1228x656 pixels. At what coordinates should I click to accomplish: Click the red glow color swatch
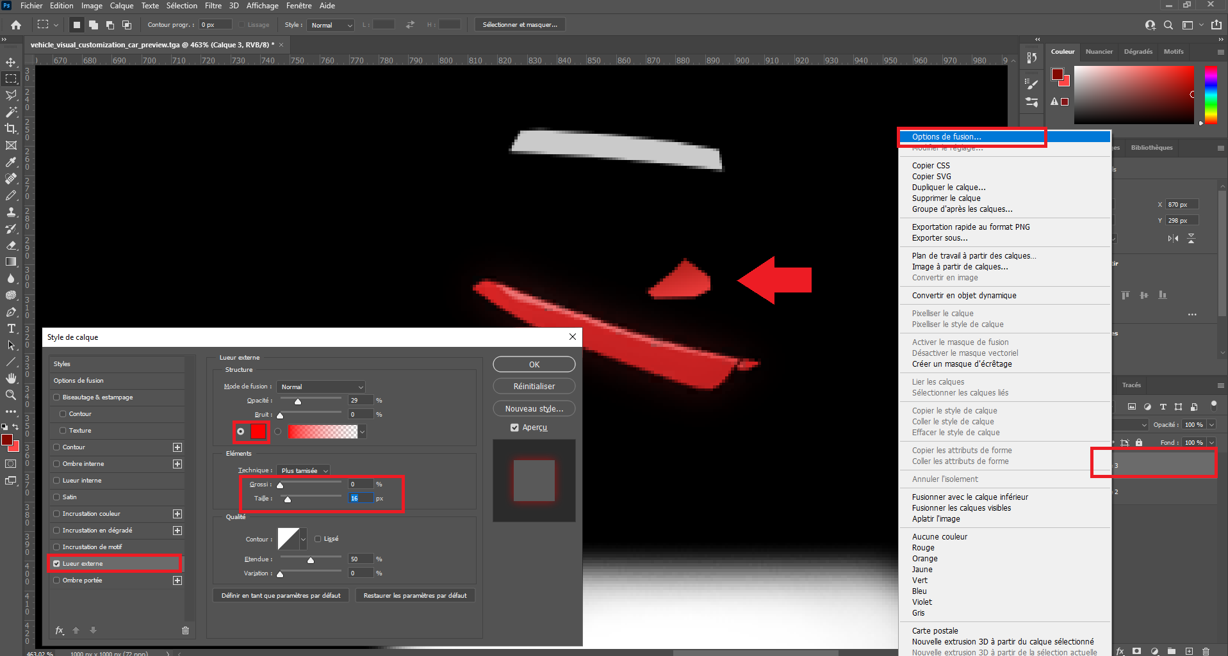pos(258,431)
